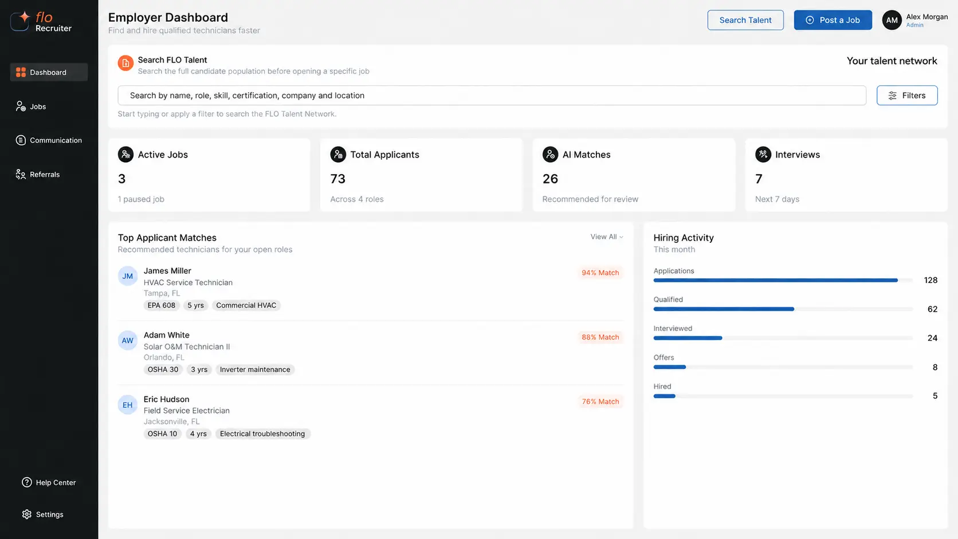Image resolution: width=958 pixels, height=539 pixels.
Task: Click the JM avatar for James Miller
Action: coord(128,276)
